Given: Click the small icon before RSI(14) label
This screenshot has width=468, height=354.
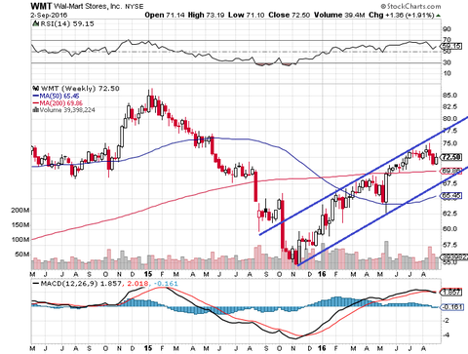Looking at the screenshot, I should click(x=35, y=23).
